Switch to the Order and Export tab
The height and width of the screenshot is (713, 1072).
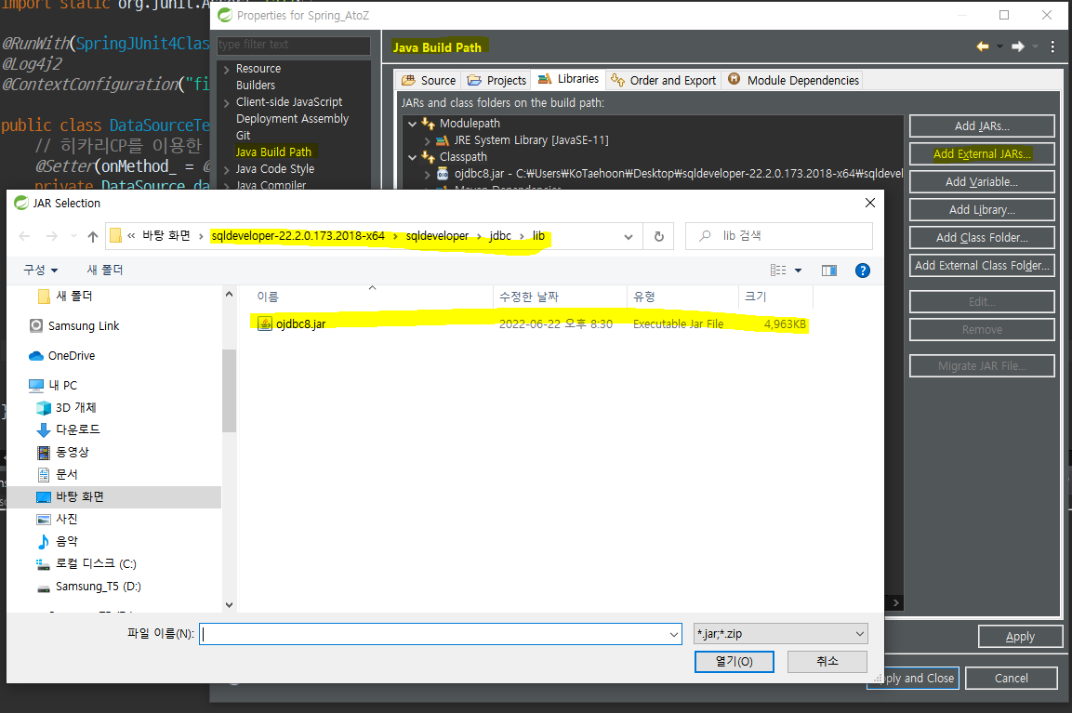664,80
